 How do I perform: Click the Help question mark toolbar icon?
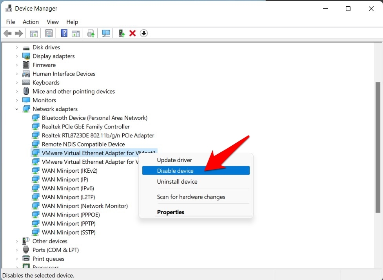[64, 33]
